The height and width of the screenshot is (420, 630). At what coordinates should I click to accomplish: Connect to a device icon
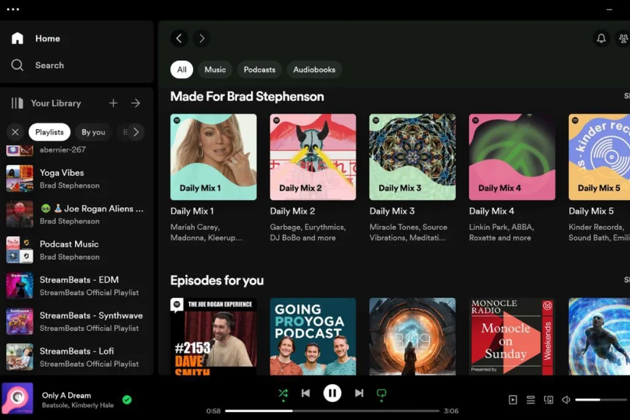click(548, 400)
